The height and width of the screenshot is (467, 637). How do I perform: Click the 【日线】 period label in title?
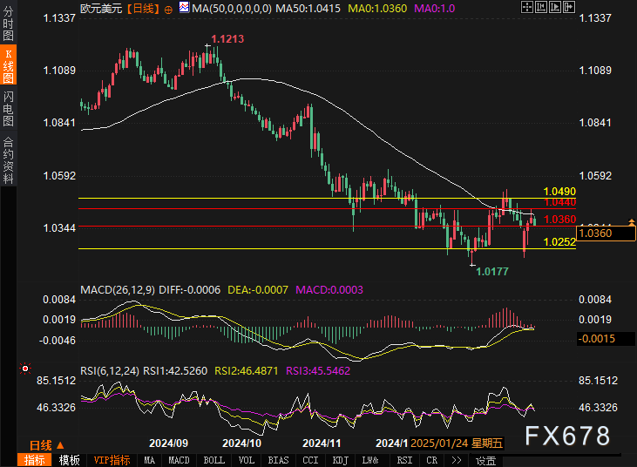[x=142, y=8]
